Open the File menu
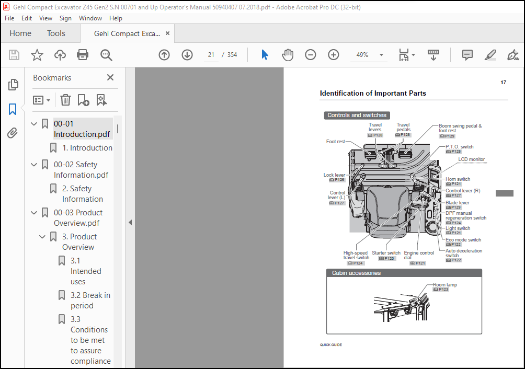Screen dimensions: 525x369 (x=9, y=18)
